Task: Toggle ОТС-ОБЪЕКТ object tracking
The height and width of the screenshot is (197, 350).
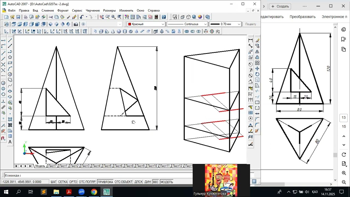Action: pyautogui.click(x=123, y=182)
